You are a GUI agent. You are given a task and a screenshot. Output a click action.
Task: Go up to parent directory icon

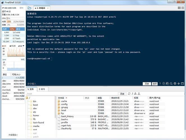coord(132,94)
